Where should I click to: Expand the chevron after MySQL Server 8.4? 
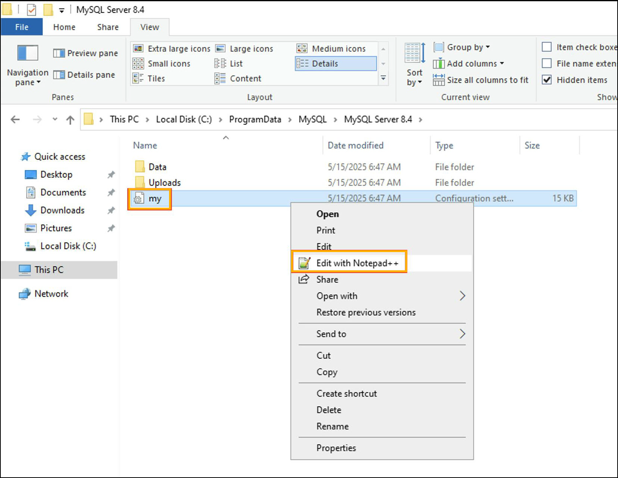[x=421, y=120]
